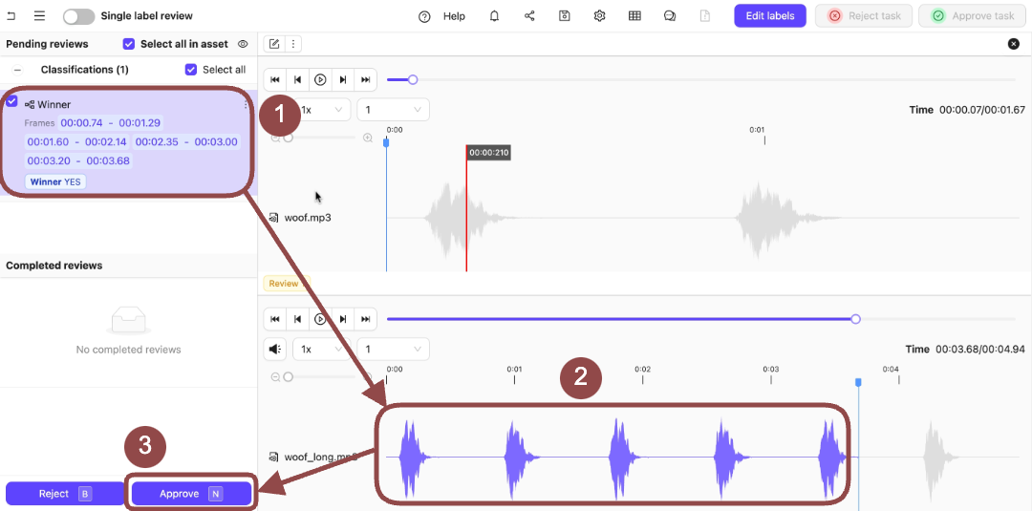This screenshot has width=1032, height=511.
Task: Click the Reject button with the B shortcut
Action: point(65,493)
